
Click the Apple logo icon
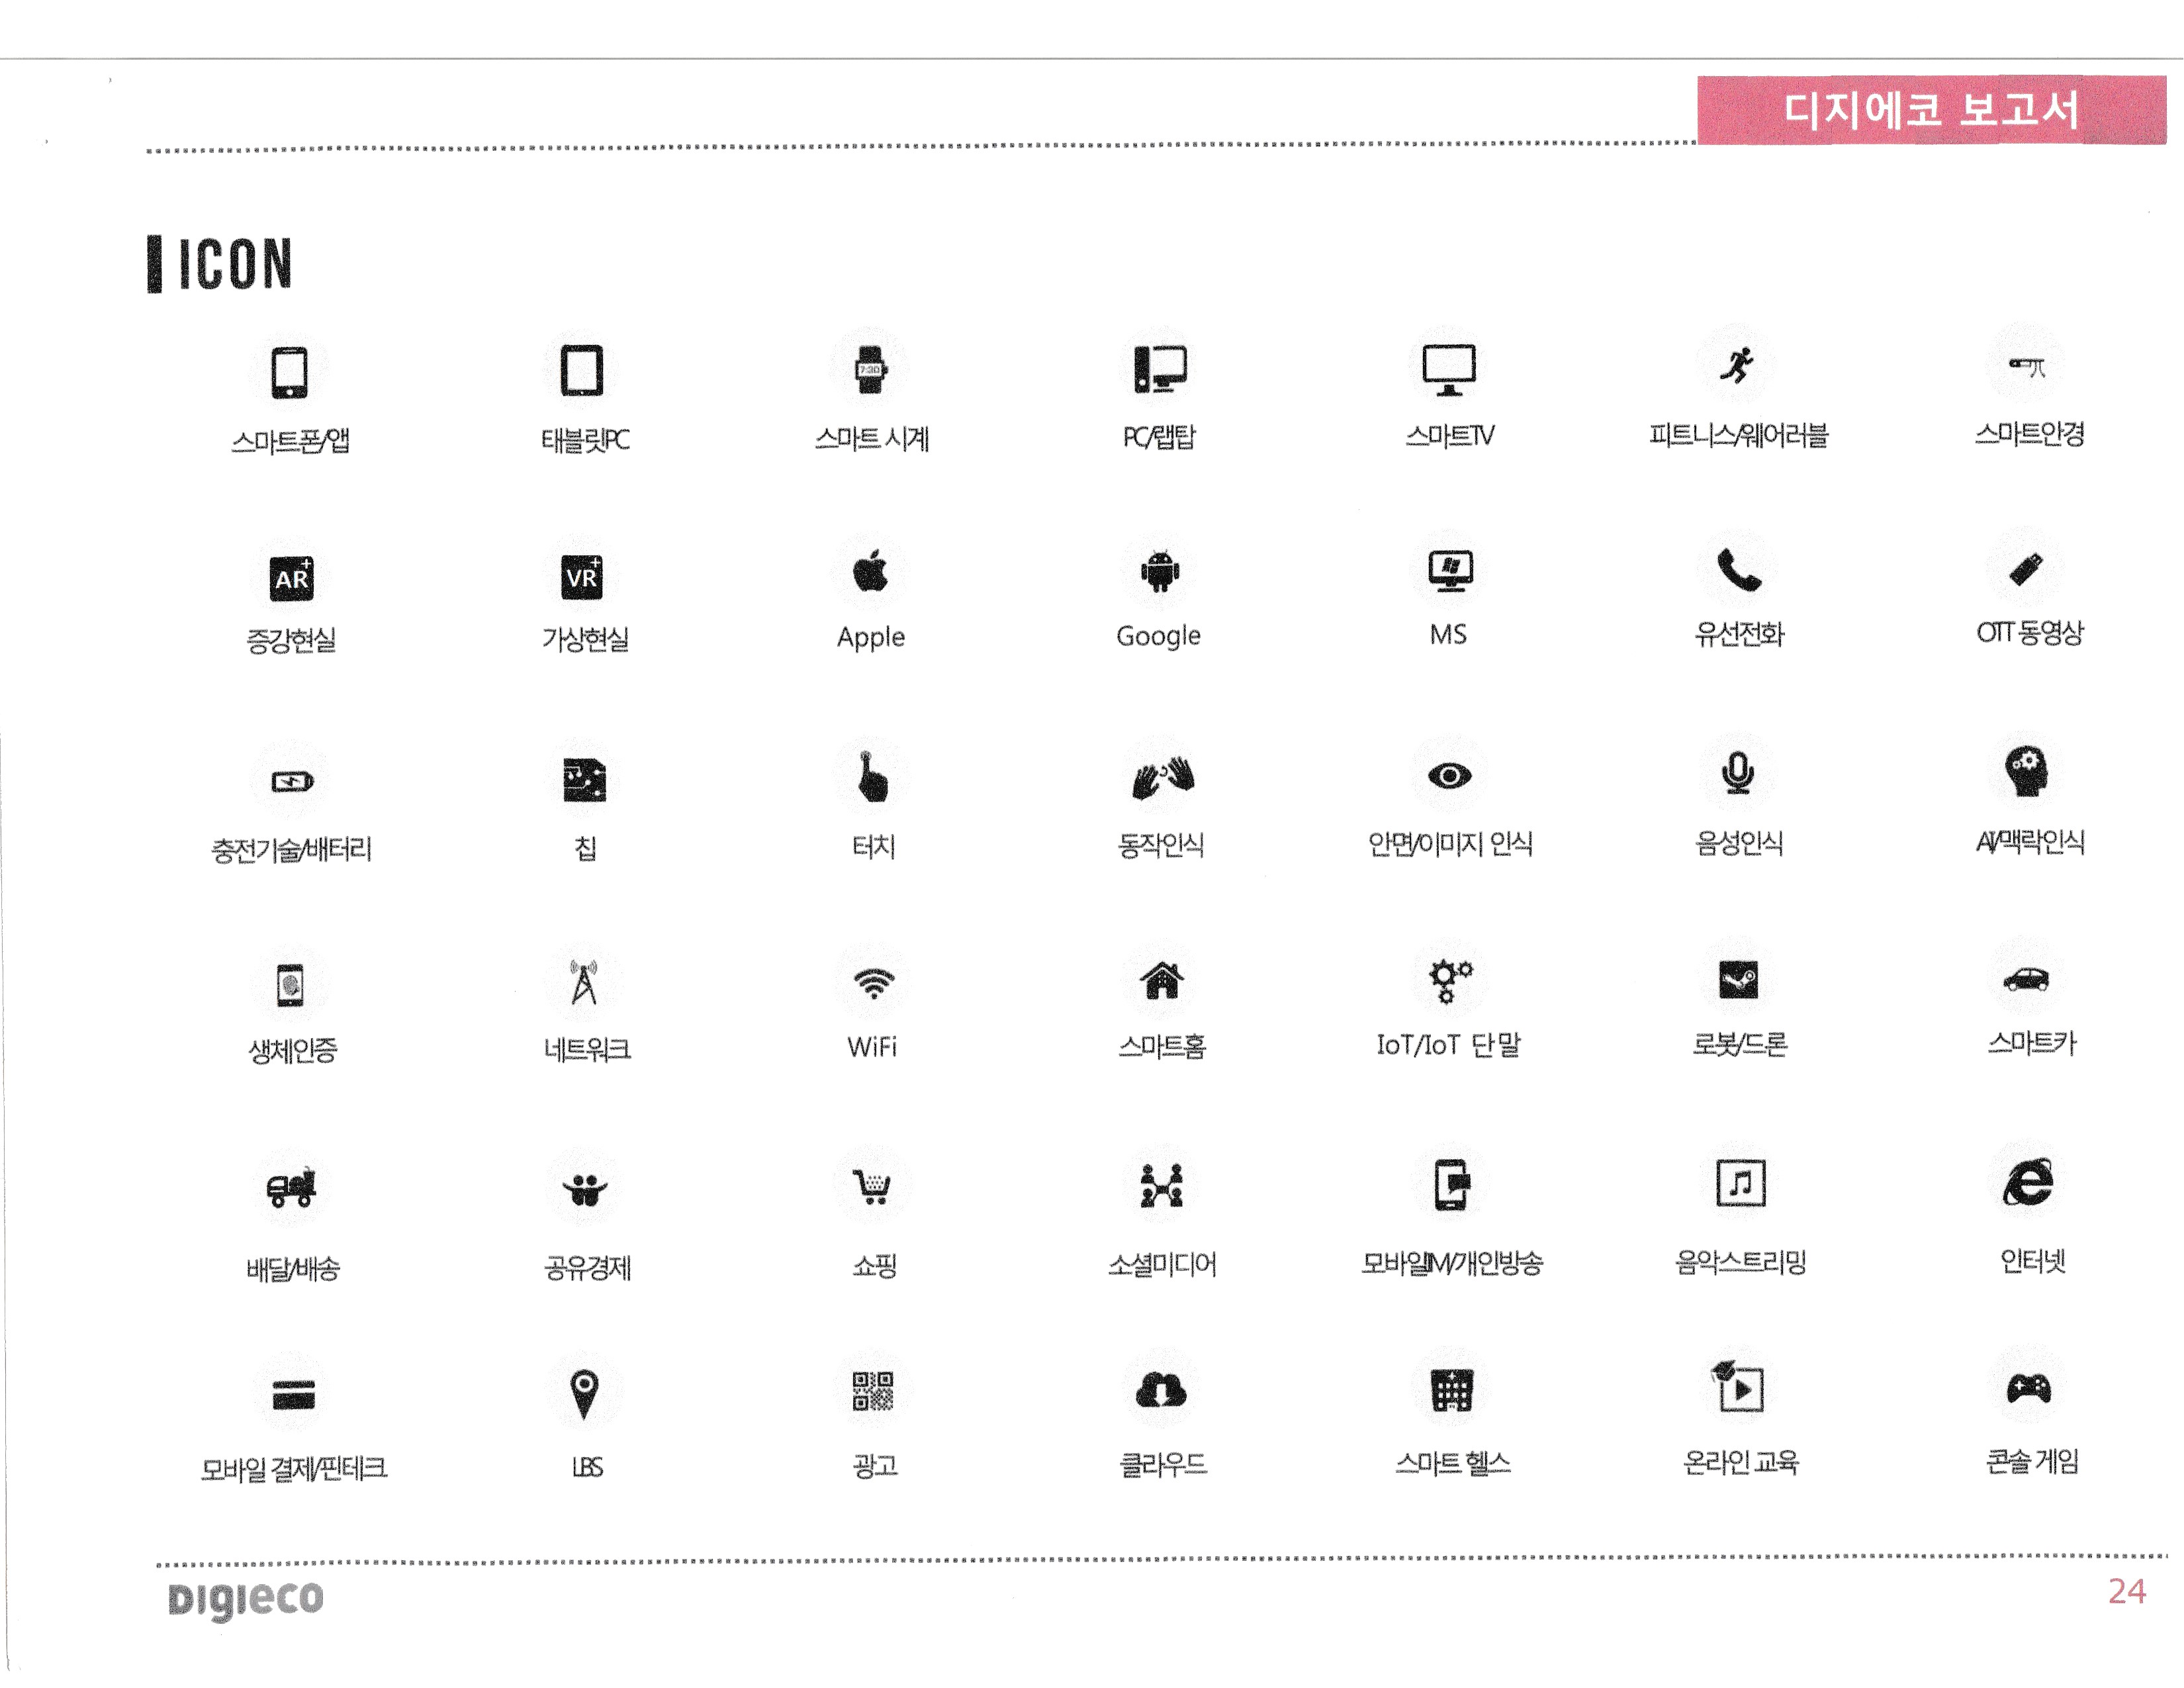[x=870, y=572]
